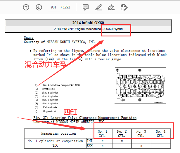Screen dimensions: 180x153
Task: Click legend row '(C) : No. 1 cylinder'
Action: tap(46, 93)
